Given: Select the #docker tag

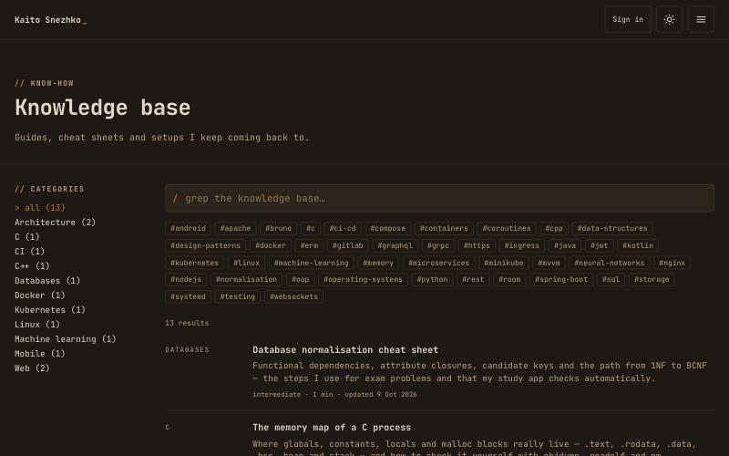Looking at the screenshot, I should tap(270, 245).
